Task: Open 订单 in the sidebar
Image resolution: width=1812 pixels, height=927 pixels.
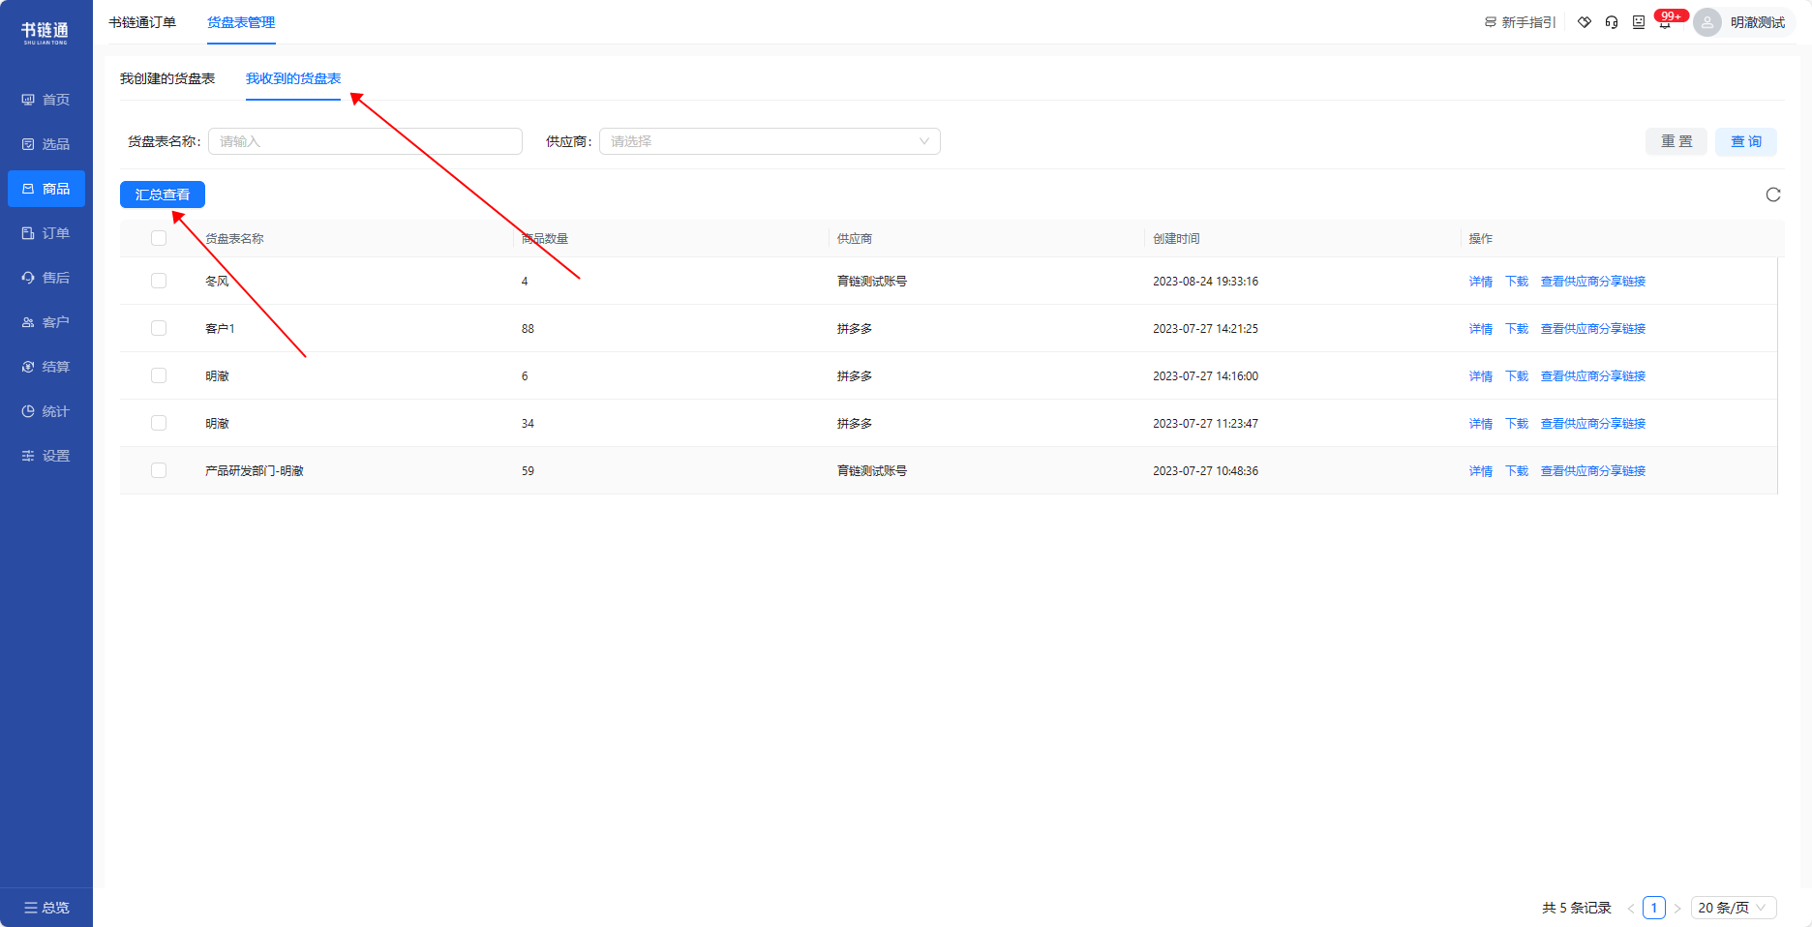Action: coord(46,233)
